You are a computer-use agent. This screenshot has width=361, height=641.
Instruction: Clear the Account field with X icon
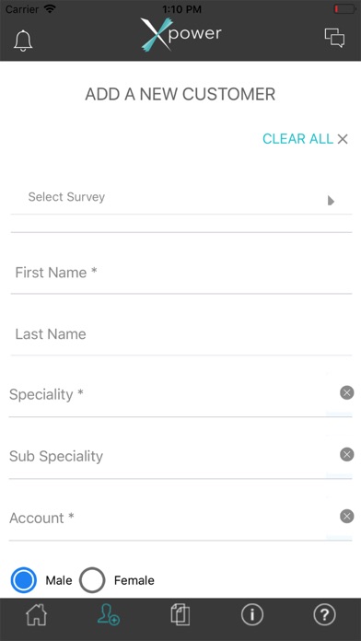click(x=346, y=516)
